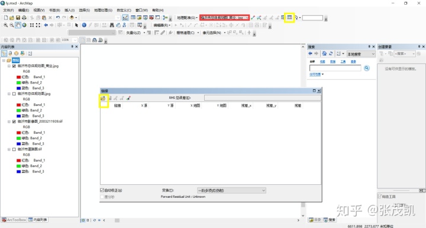426x228 pixels.
Task: Open the 视图(V) menu
Action: [39, 10]
